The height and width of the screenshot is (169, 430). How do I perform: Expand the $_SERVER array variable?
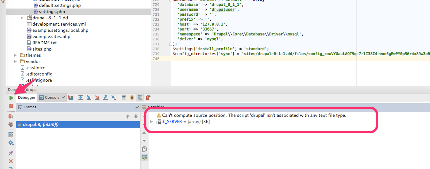[x=151, y=122]
